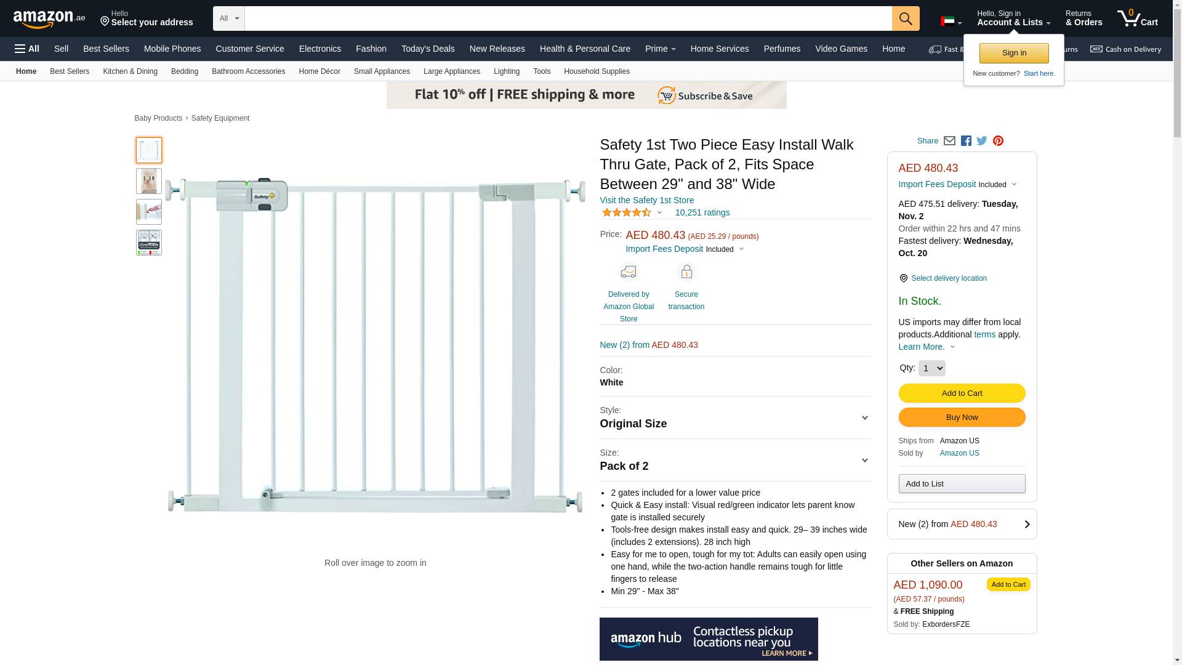Open the shopping cart icon
Viewport: 1182px width, 665px height.
pos(1137,18)
